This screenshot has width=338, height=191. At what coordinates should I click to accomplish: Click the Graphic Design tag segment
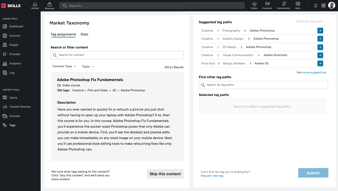coord(233,39)
